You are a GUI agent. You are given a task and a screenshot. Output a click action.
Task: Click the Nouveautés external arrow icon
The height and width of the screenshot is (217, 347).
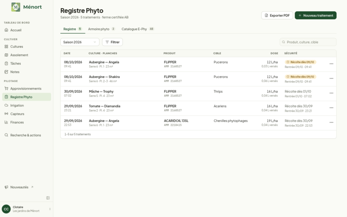coord(32,187)
